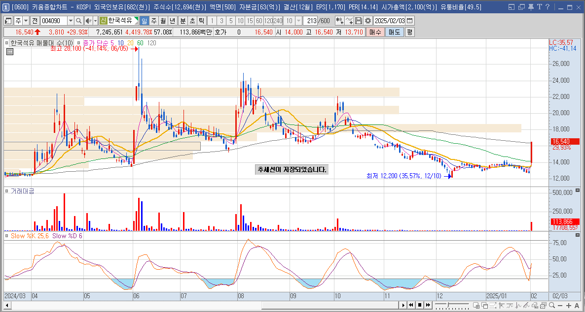Select the 3 interval tab
The height and width of the screenshot is (312, 585).
click(221, 21)
